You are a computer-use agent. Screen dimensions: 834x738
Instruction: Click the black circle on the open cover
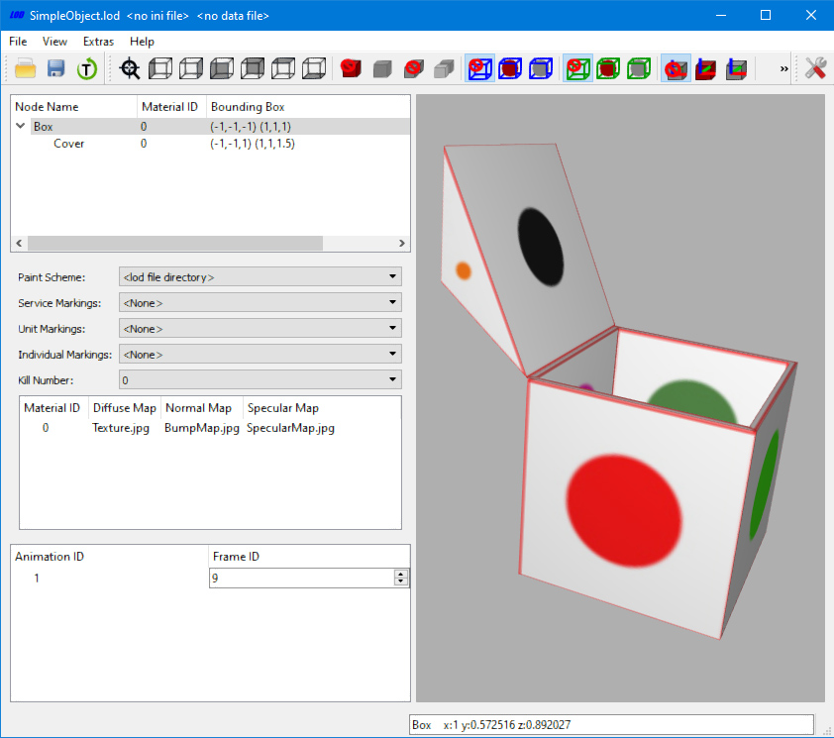pos(541,247)
